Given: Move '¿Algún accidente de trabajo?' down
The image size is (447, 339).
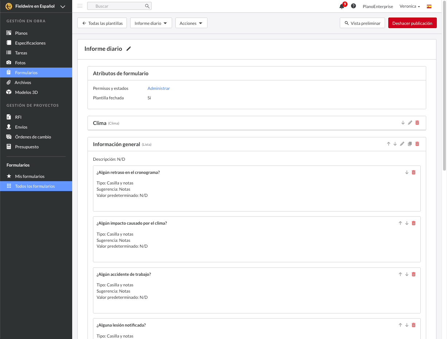Looking at the screenshot, I should click(407, 274).
